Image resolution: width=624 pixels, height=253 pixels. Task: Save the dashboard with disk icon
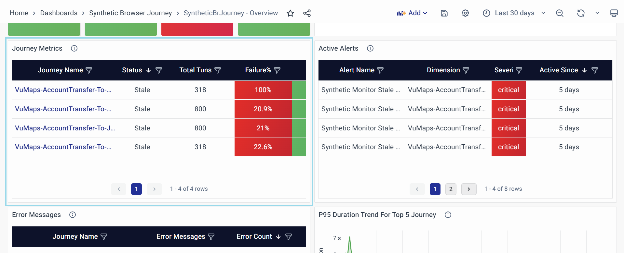[x=444, y=13]
